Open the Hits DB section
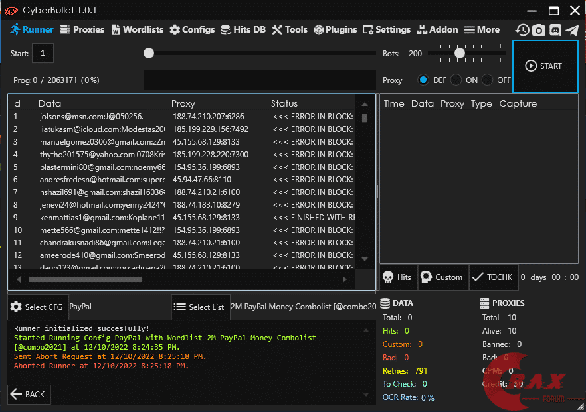Screen dimensions: 586x412 pos(243,29)
